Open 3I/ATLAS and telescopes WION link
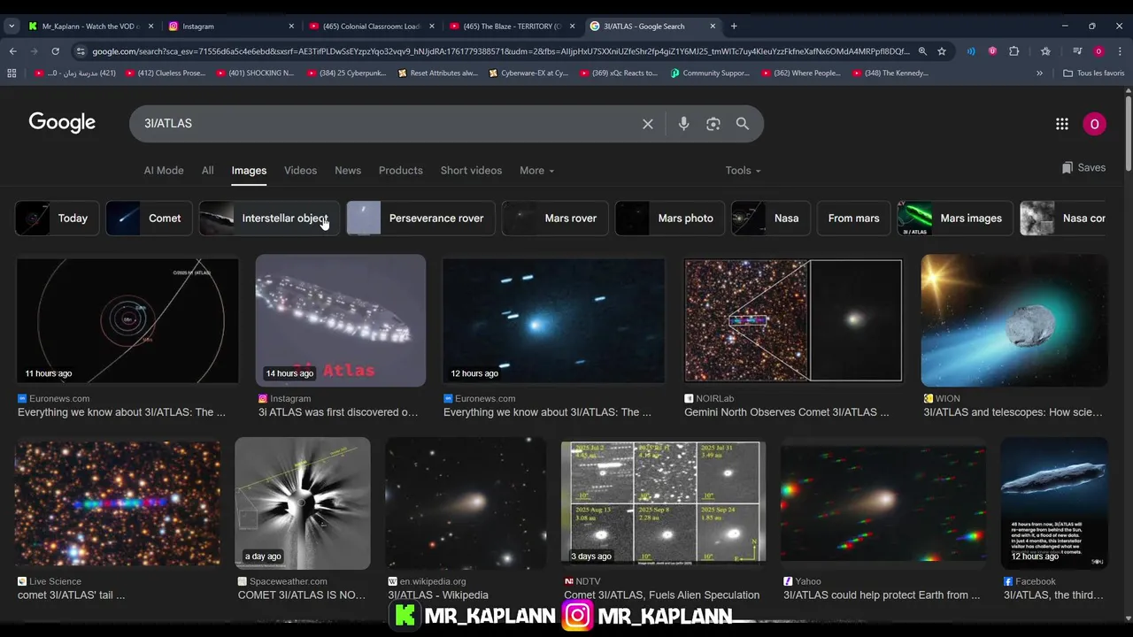This screenshot has width=1133, height=637. [x=1014, y=412]
